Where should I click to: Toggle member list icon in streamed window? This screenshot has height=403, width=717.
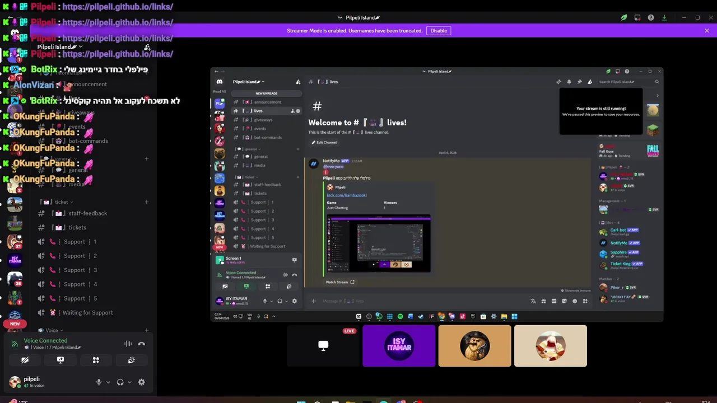pos(590,82)
